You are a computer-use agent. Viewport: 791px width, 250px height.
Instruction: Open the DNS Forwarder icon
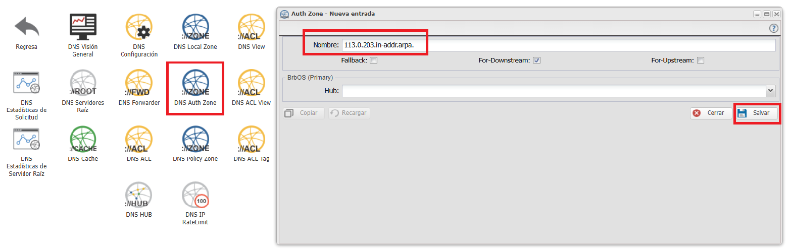[139, 83]
